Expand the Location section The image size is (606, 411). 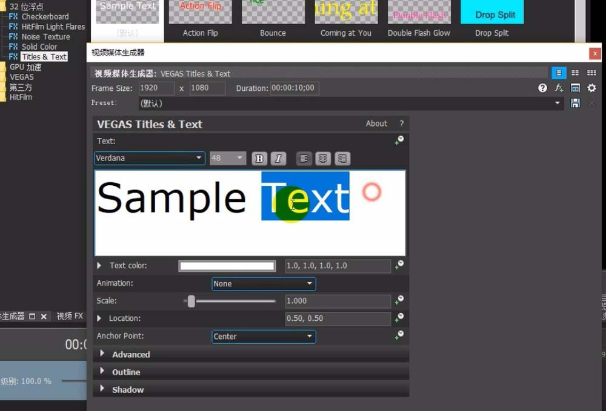(99, 318)
